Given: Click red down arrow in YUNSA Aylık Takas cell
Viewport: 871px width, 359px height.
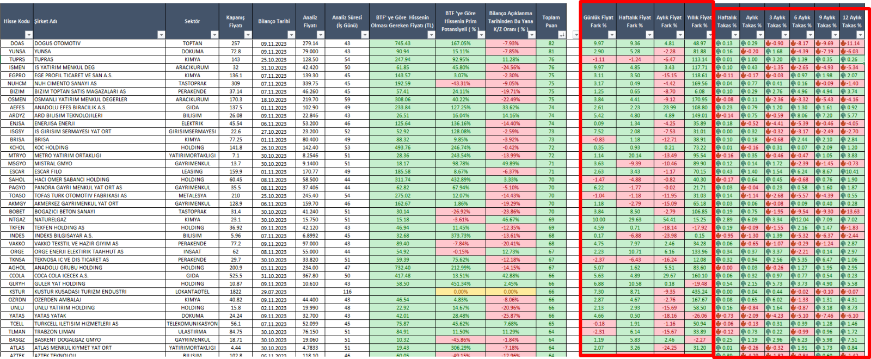Looking at the screenshot, I should click(743, 52).
